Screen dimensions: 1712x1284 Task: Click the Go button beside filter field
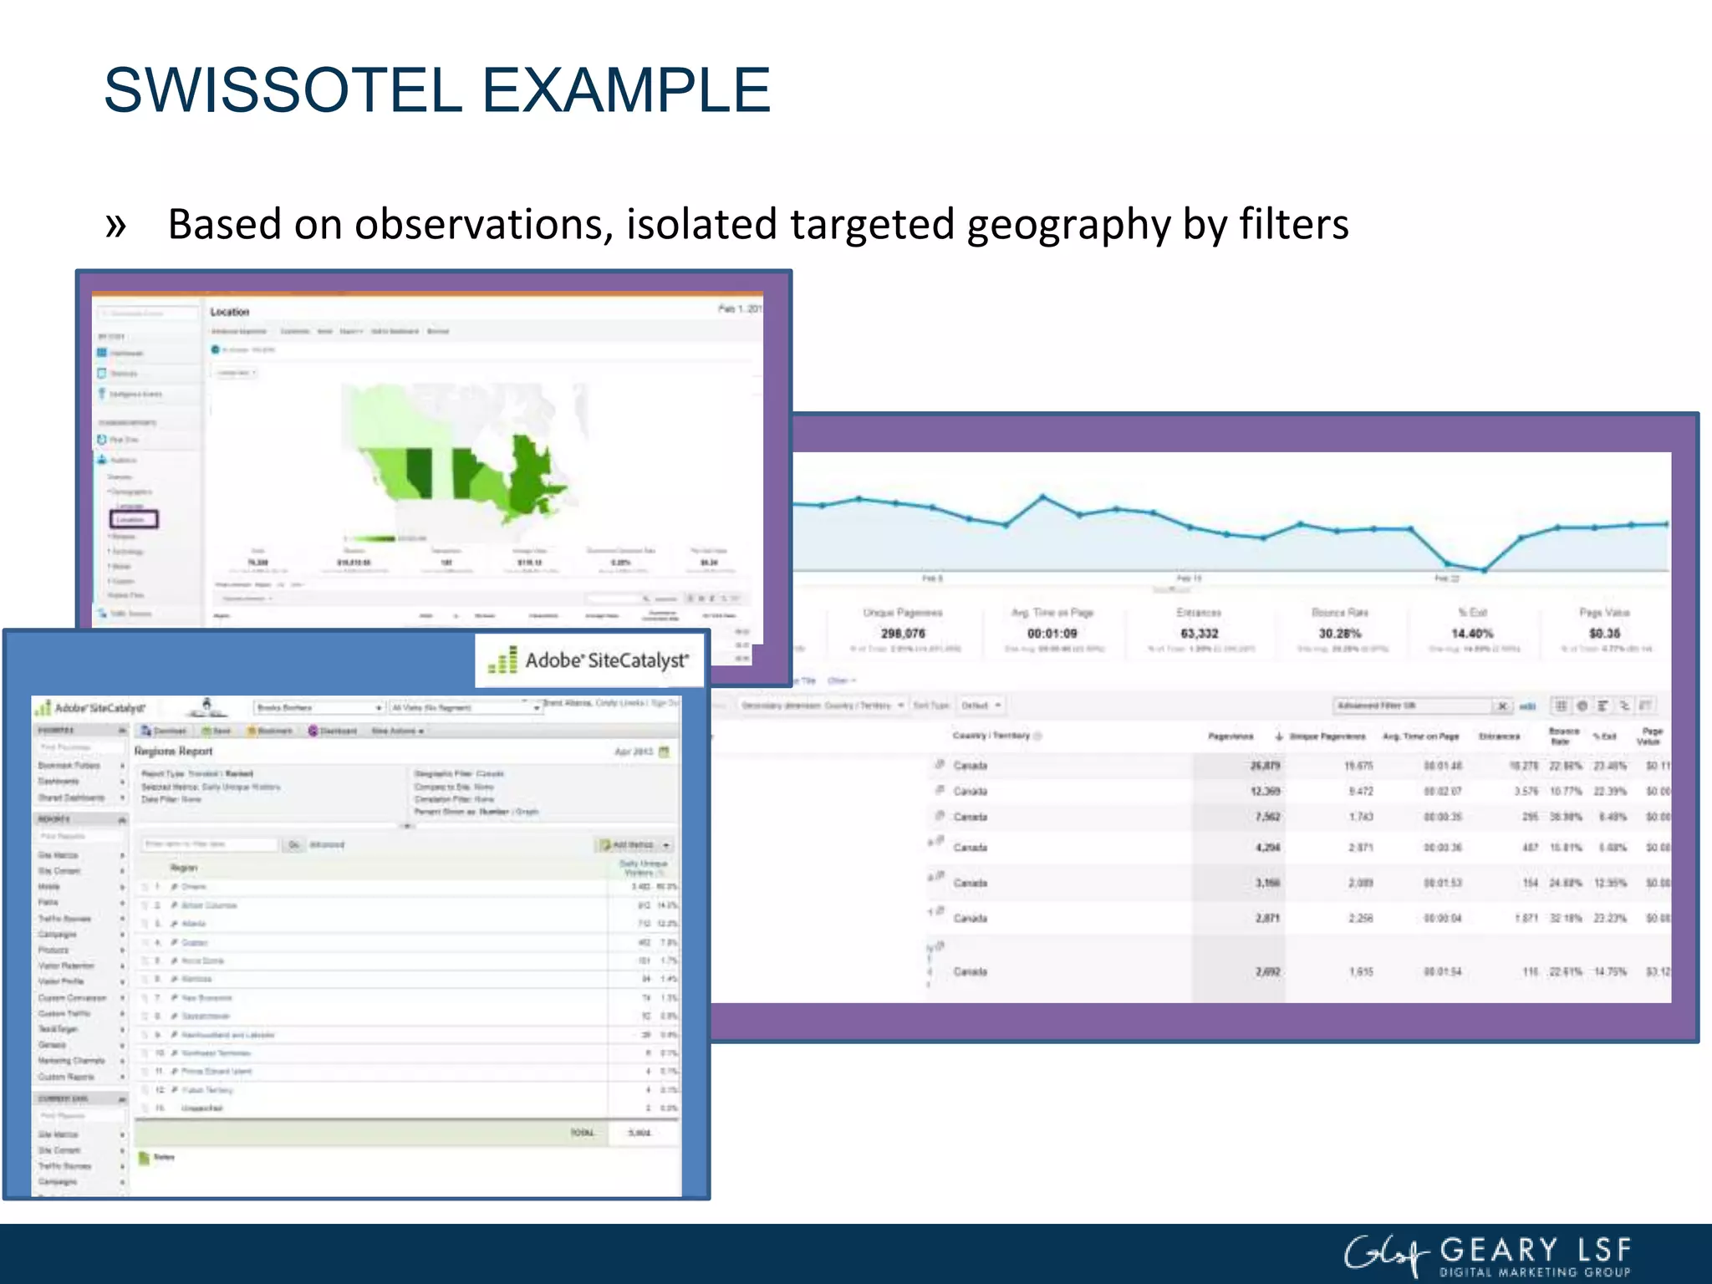293,845
